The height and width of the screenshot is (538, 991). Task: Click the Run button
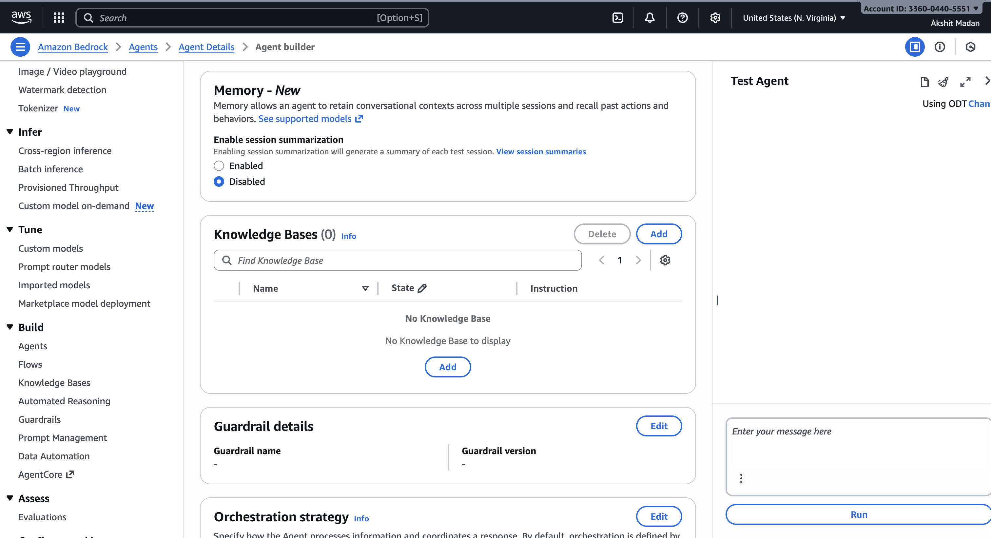point(859,514)
